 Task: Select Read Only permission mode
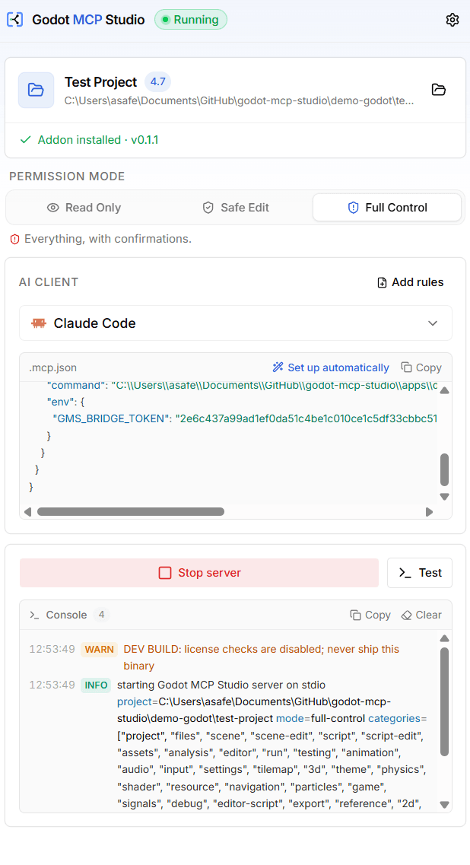pos(84,208)
